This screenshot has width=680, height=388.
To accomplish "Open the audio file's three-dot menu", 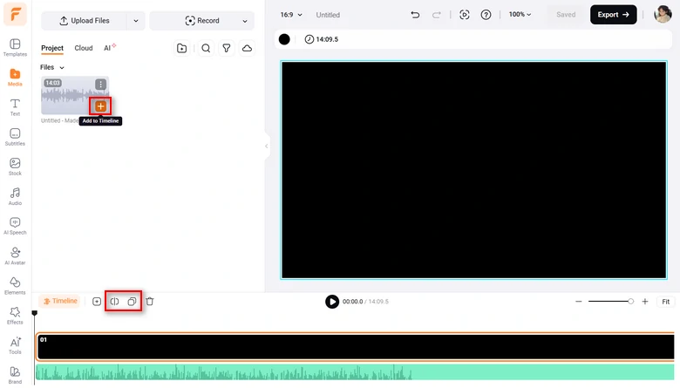I will tap(100, 84).
